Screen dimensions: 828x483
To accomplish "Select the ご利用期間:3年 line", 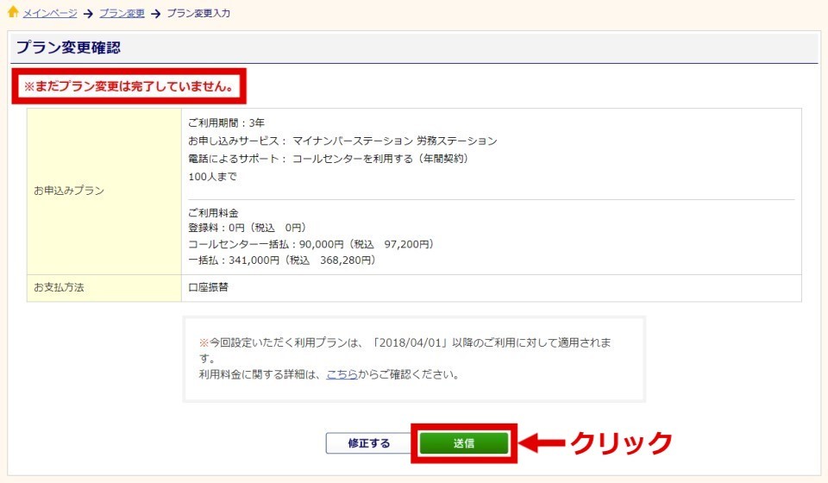I will click(227, 122).
